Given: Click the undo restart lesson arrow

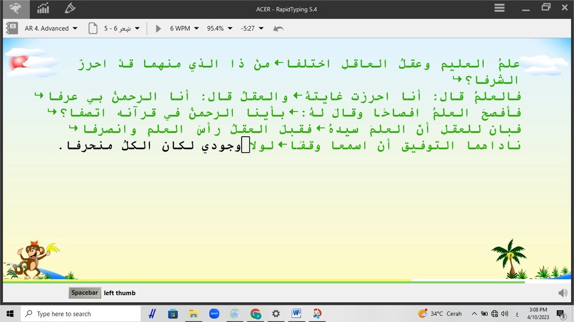Looking at the screenshot, I should [x=278, y=28].
